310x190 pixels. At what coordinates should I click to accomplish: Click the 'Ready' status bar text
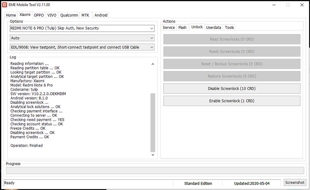point(9,183)
